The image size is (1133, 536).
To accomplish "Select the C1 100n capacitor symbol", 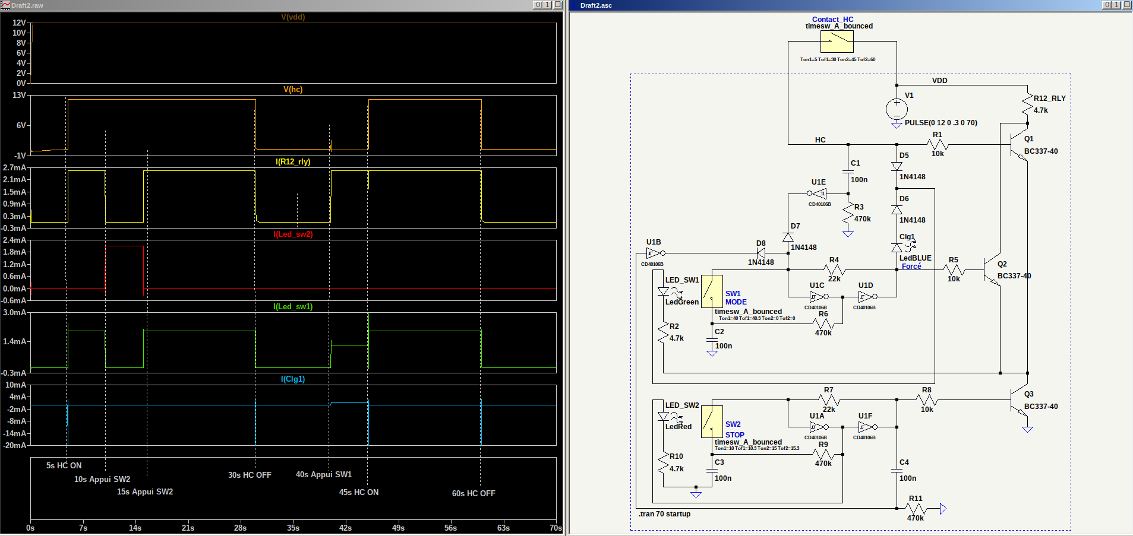I will click(848, 172).
